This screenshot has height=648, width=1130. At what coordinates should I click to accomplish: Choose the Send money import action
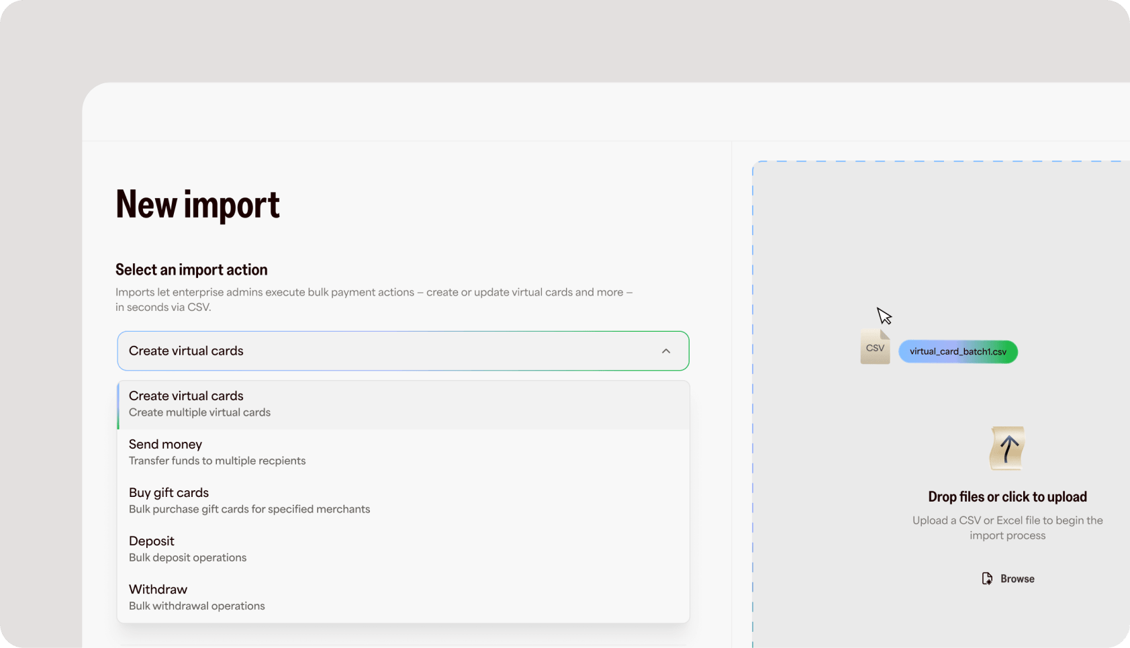[x=403, y=453]
